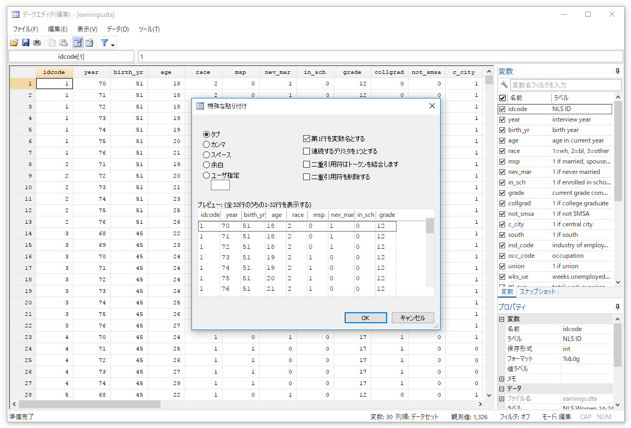The height and width of the screenshot is (428, 631).
Task: Confirm the paste with the OK button
Action: pos(365,317)
